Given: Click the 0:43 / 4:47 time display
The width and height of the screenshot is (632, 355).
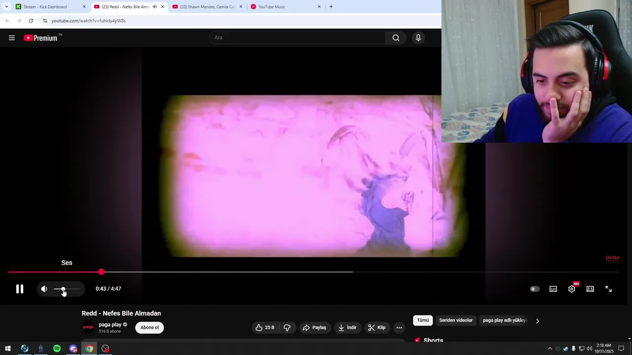Looking at the screenshot, I should pyautogui.click(x=108, y=289).
